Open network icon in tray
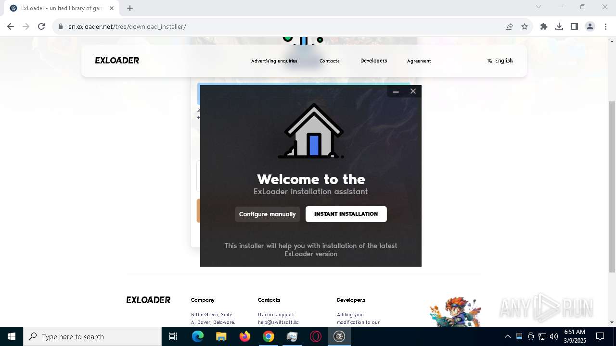The image size is (616, 346). point(542,336)
